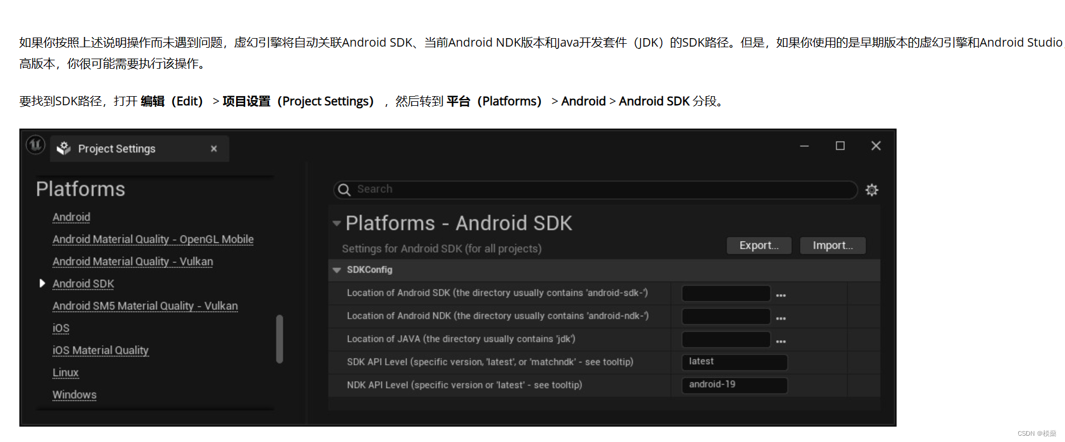
Task: Click 'Location of Android SDK' label
Action: pos(497,293)
